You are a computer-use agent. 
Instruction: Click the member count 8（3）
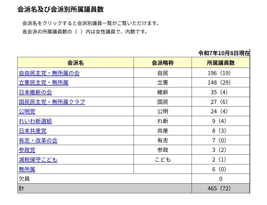[x=219, y=131]
